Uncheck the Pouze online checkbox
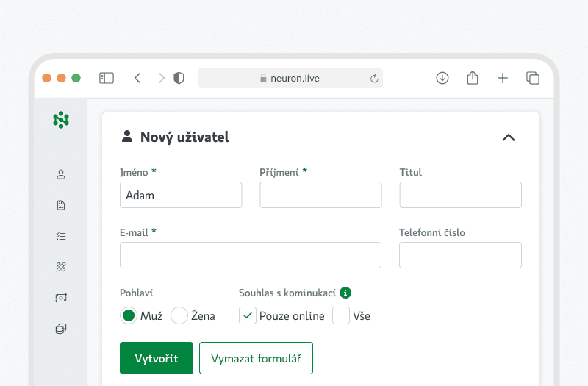 248,315
